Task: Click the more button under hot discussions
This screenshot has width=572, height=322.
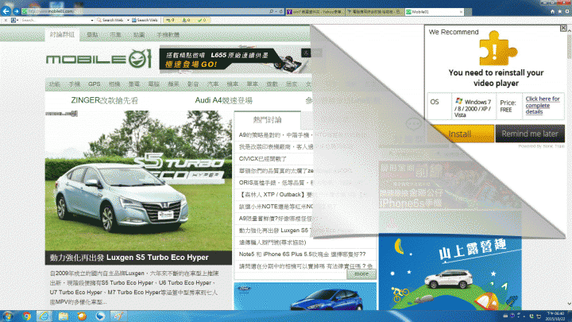Action: 361,274
